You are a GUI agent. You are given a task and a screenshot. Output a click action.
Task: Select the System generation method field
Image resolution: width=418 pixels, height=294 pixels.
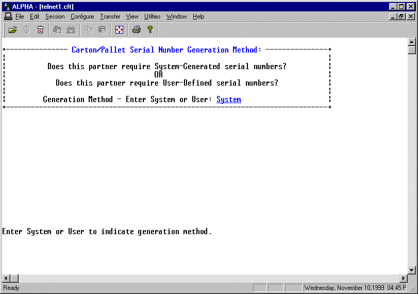click(x=228, y=100)
